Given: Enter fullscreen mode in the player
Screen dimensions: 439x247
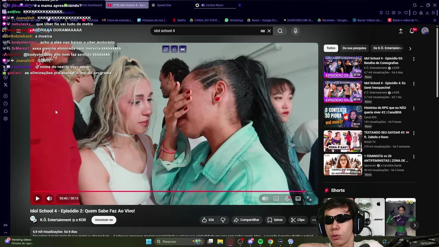Looking at the screenshot, I should tap(309, 198).
